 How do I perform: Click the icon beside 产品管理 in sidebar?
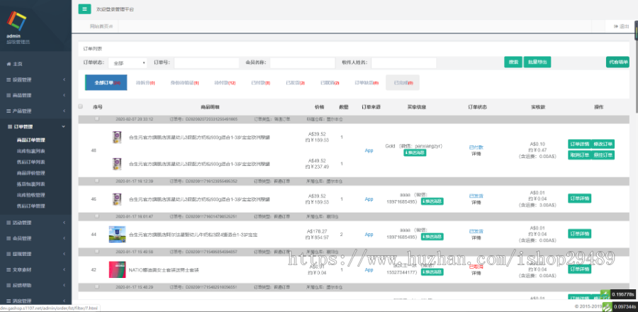click(x=9, y=111)
